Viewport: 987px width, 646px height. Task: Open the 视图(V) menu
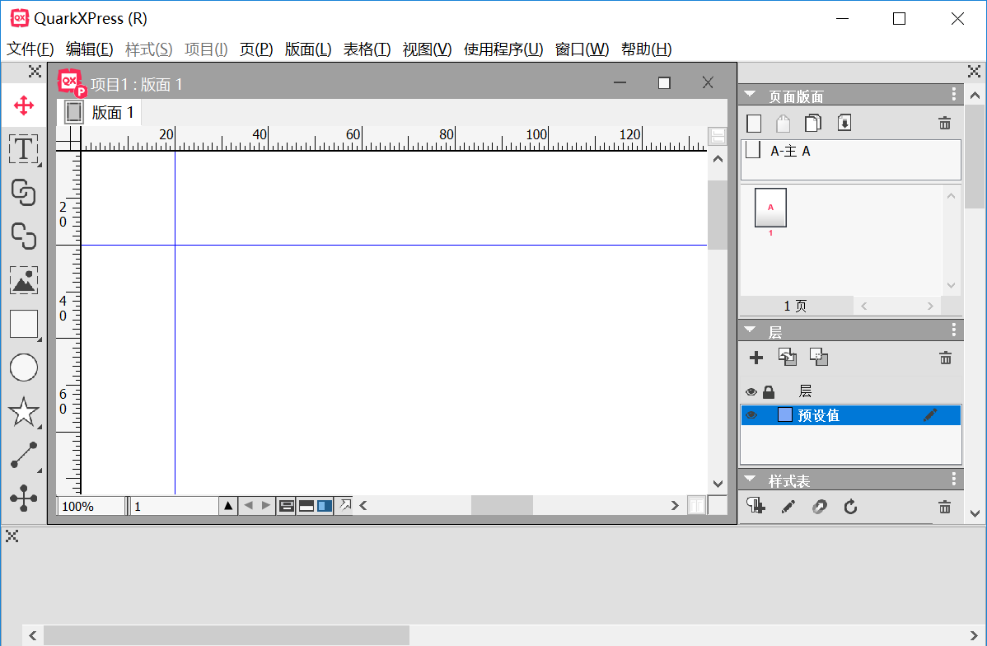coord(427,49)
